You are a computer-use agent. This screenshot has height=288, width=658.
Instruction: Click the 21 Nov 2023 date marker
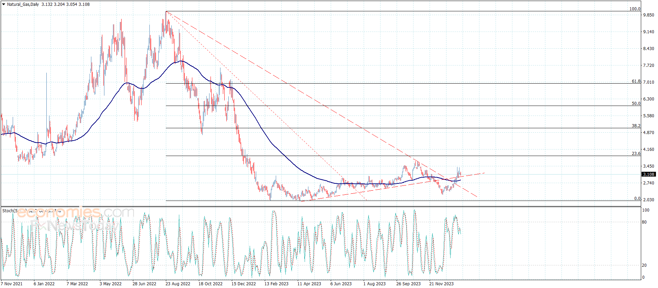point(441,284)
